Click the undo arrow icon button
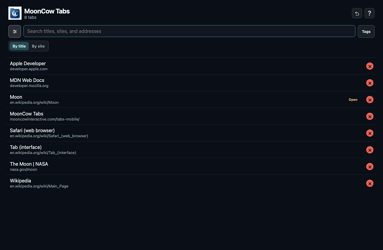Viewport: 383px width, 250px height. click(357, 13)
